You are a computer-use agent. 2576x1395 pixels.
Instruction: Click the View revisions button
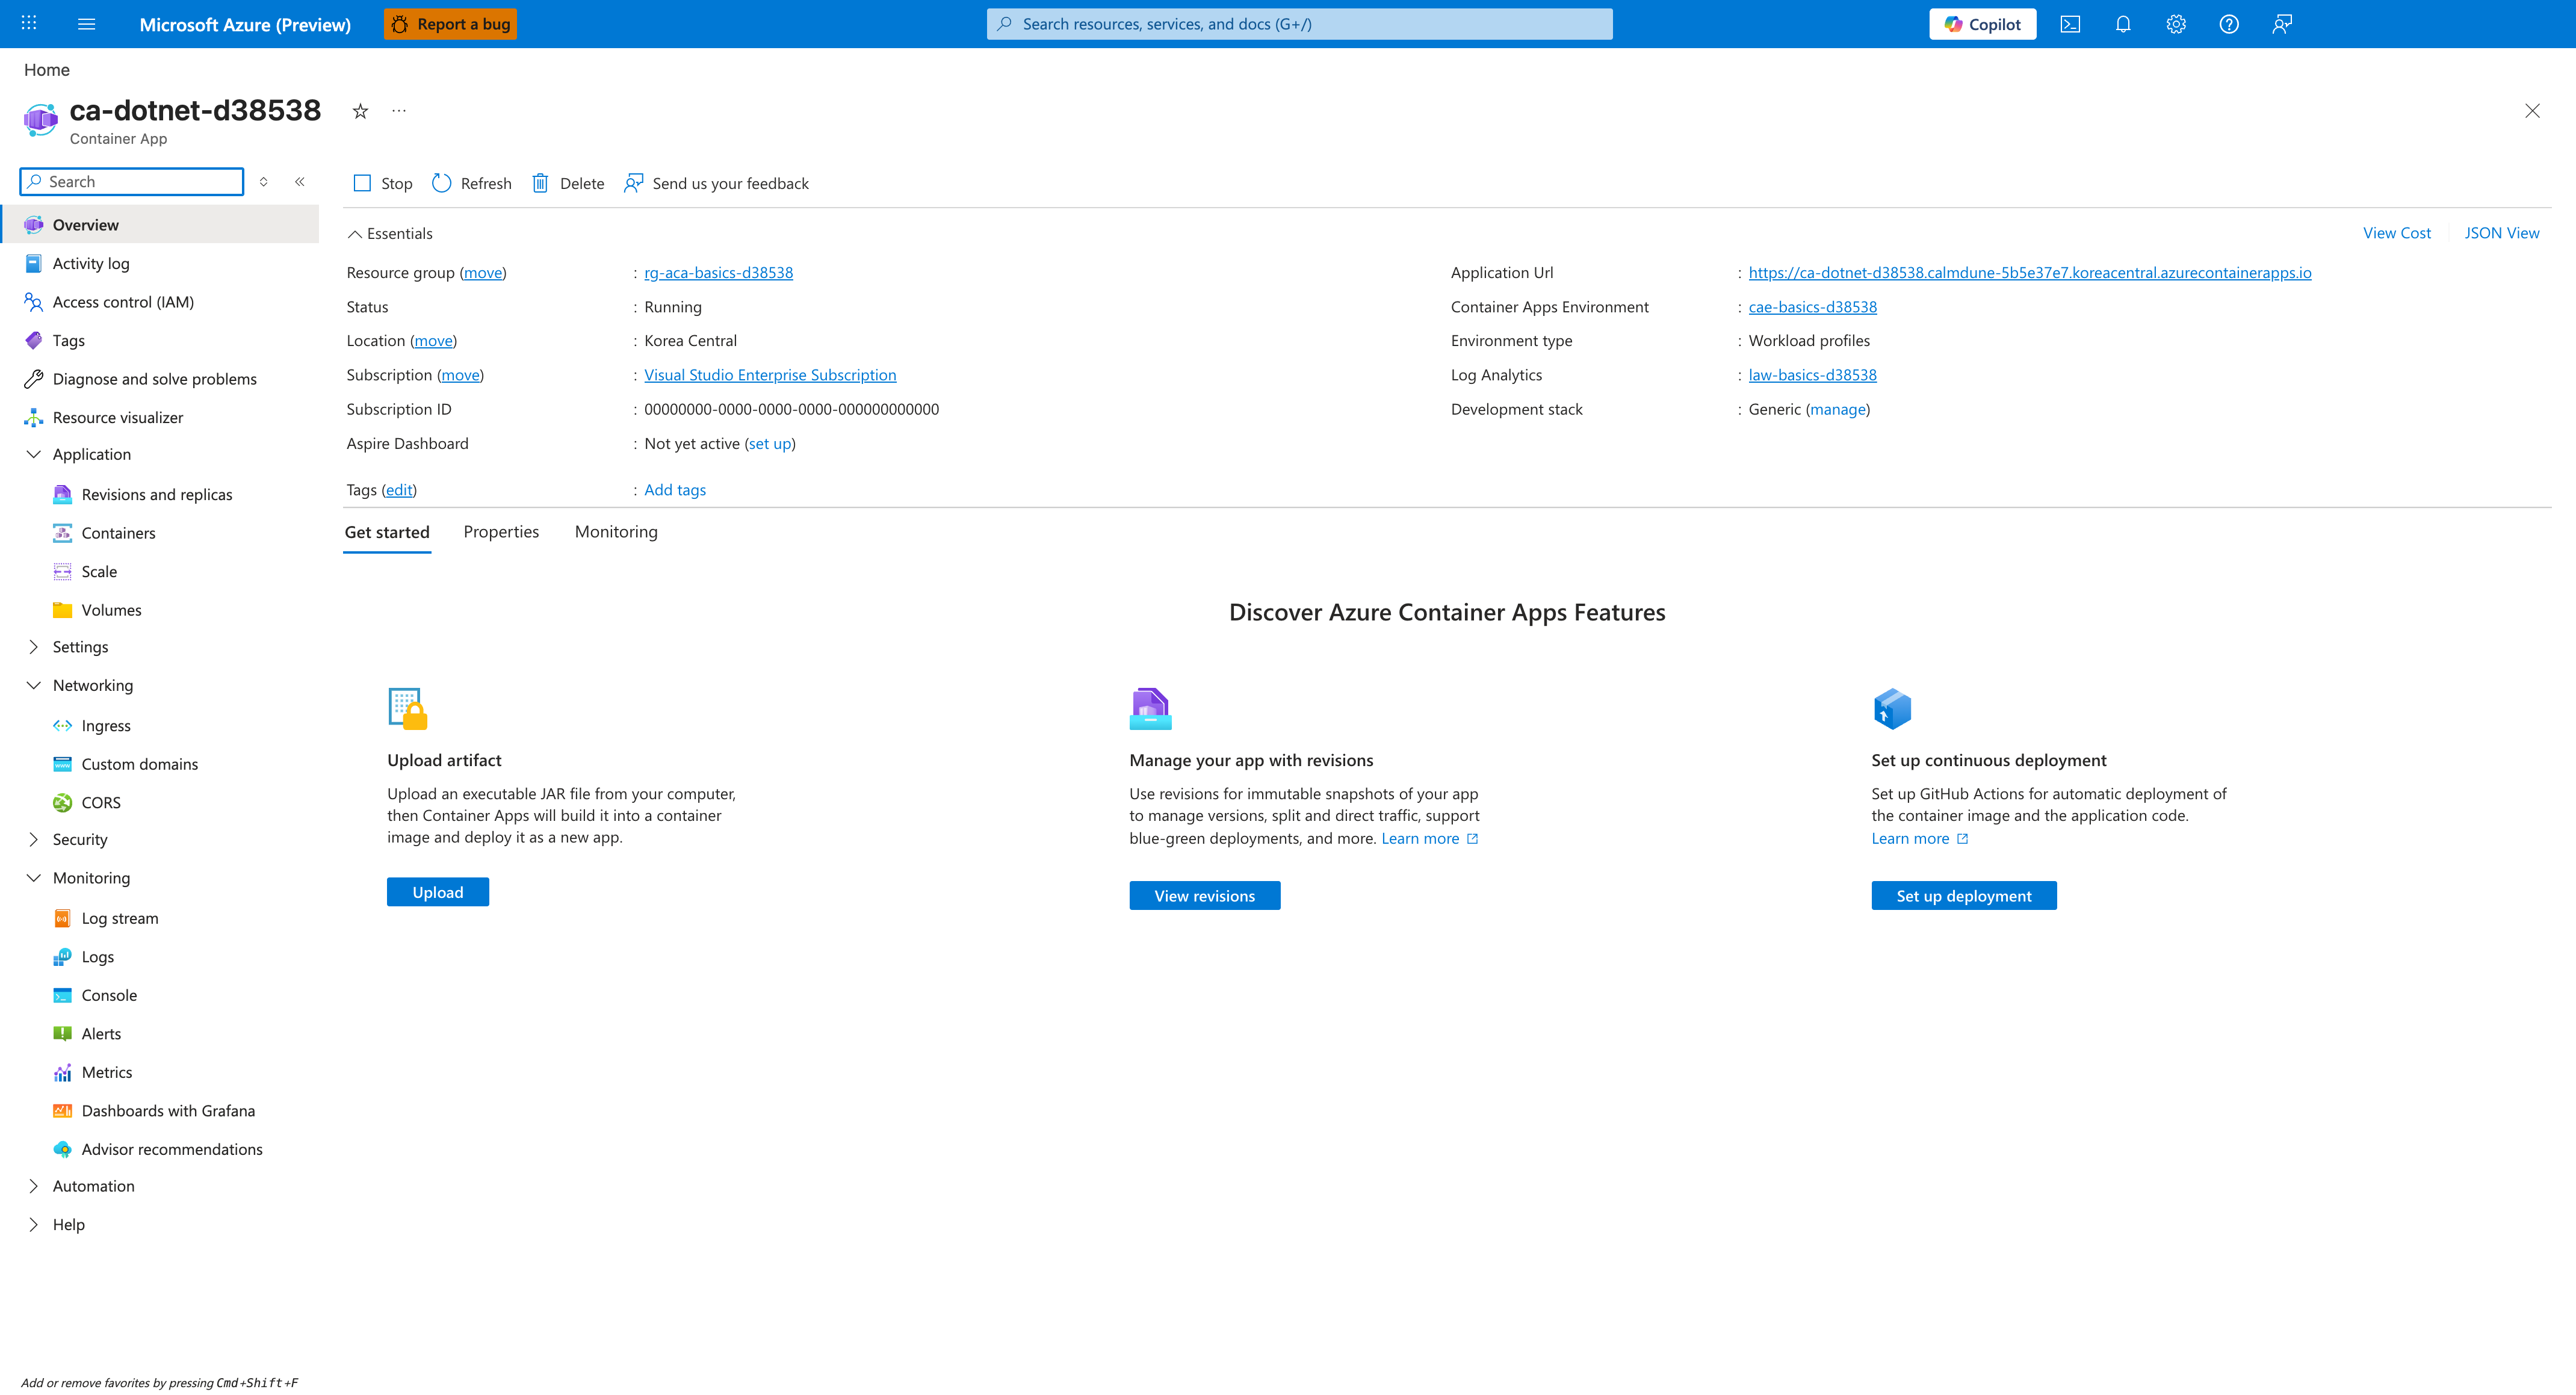[x=1205, y=896]
